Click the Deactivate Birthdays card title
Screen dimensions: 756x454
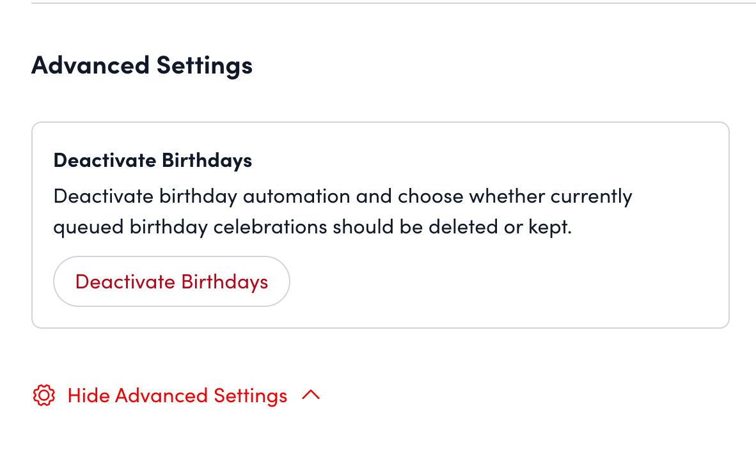pos(152,160)
